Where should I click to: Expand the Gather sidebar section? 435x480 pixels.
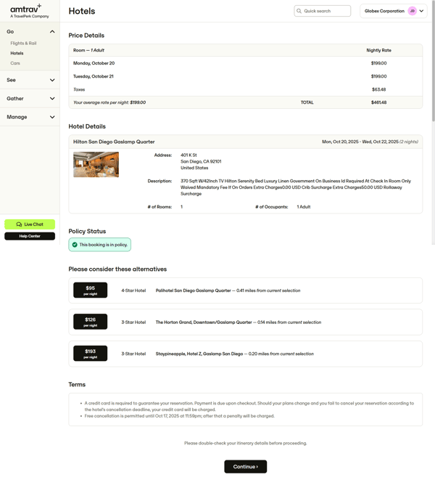[52, 99]
